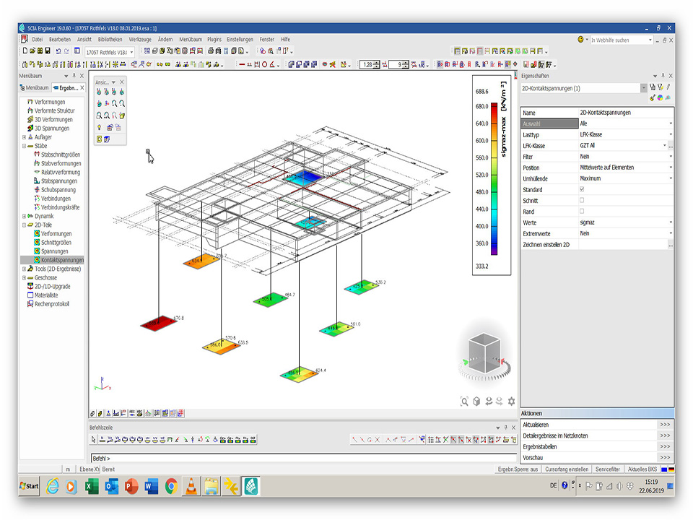Toggle the Standard checkbox in properties
693x520 pixels.
pyautogui.click(x=582, y=189)
